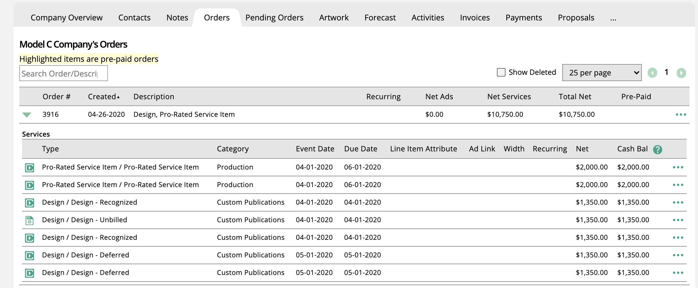Open three-dot menu for Design - Unbilled row
The width and height of the screenshot is (698, 288).
[678, 220]
